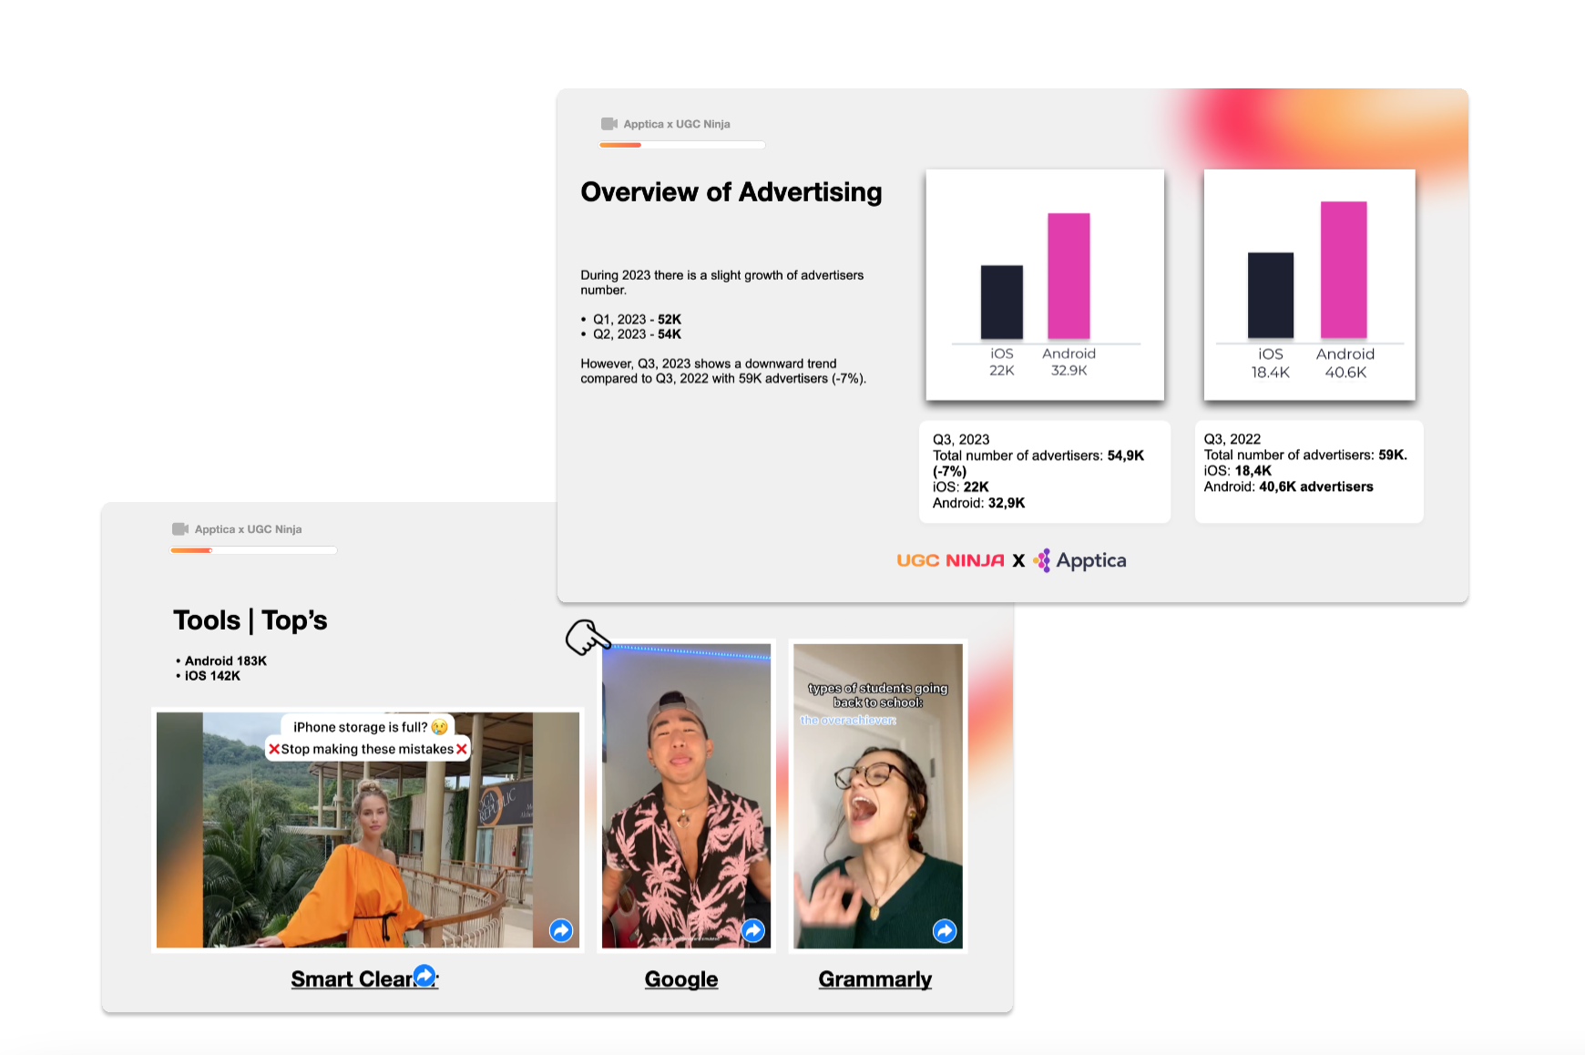The width and height of the screenshot is (1585, 1055).
Task: Click the camera icon in the Tools slide header
Action: [180, 529]
